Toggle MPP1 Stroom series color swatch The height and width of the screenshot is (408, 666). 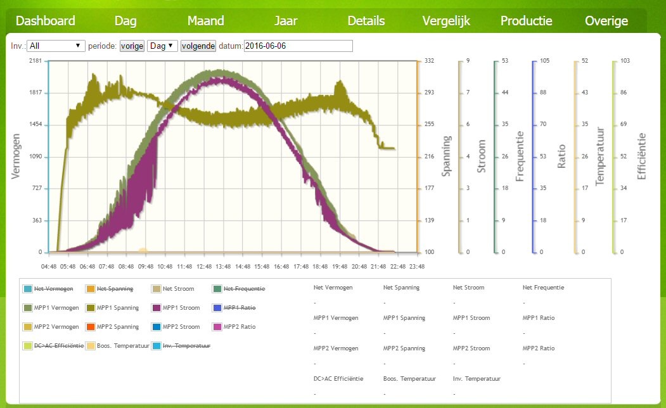157,308
